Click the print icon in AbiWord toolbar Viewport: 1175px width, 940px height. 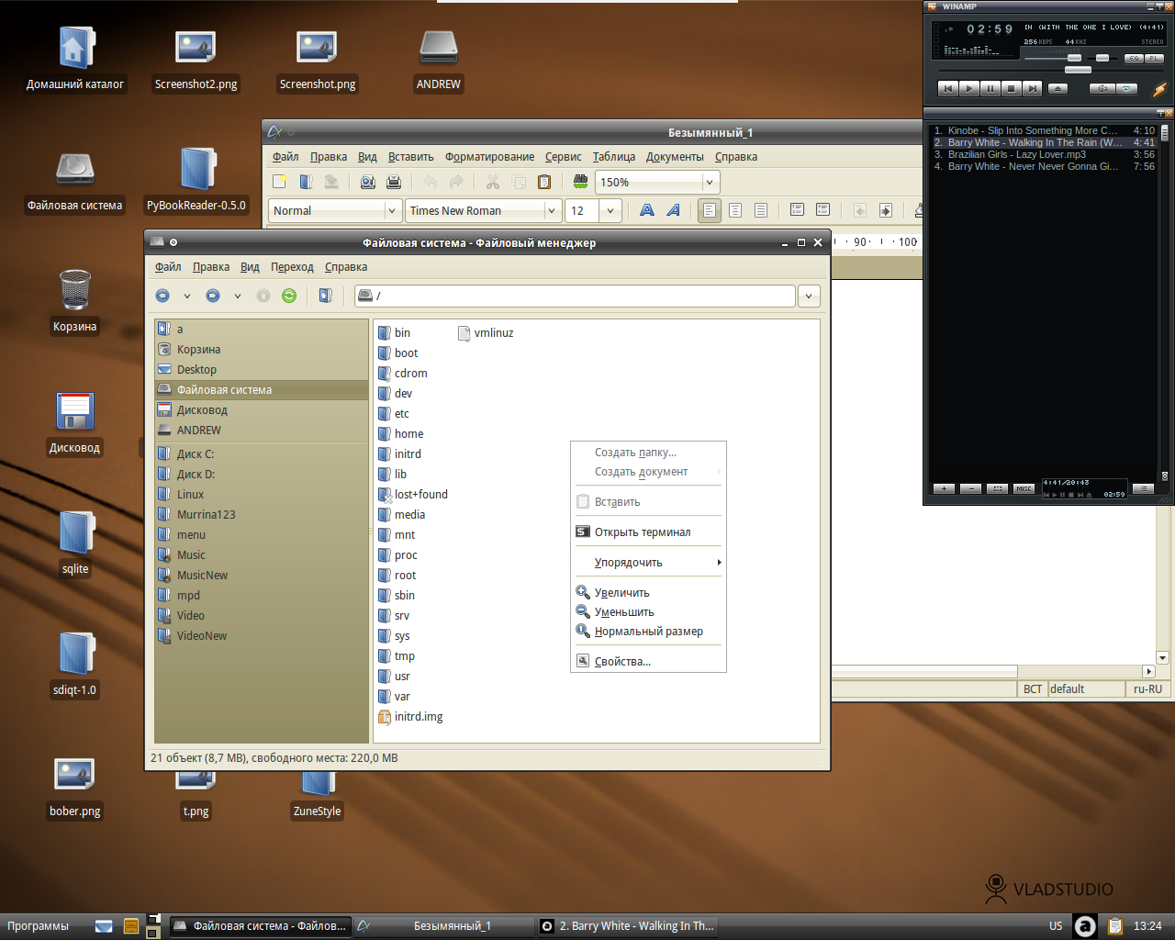pyautogui.click(x=394, y=182)
